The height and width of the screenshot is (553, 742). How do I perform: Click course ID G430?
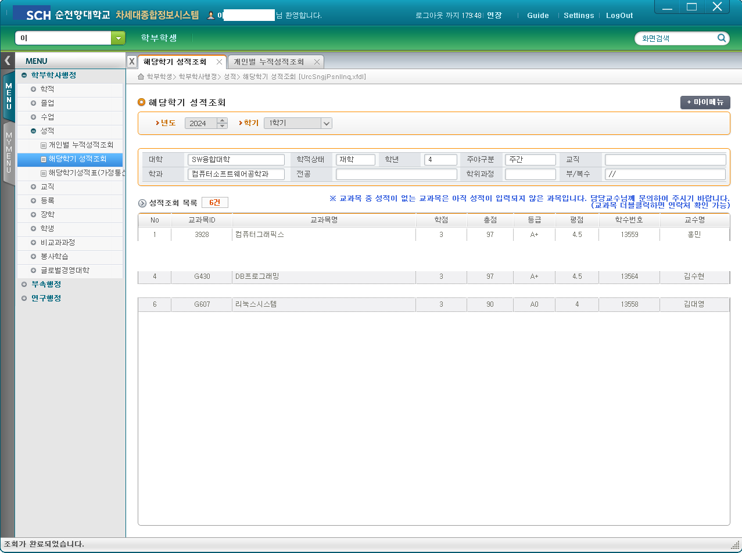coord(202,276)
